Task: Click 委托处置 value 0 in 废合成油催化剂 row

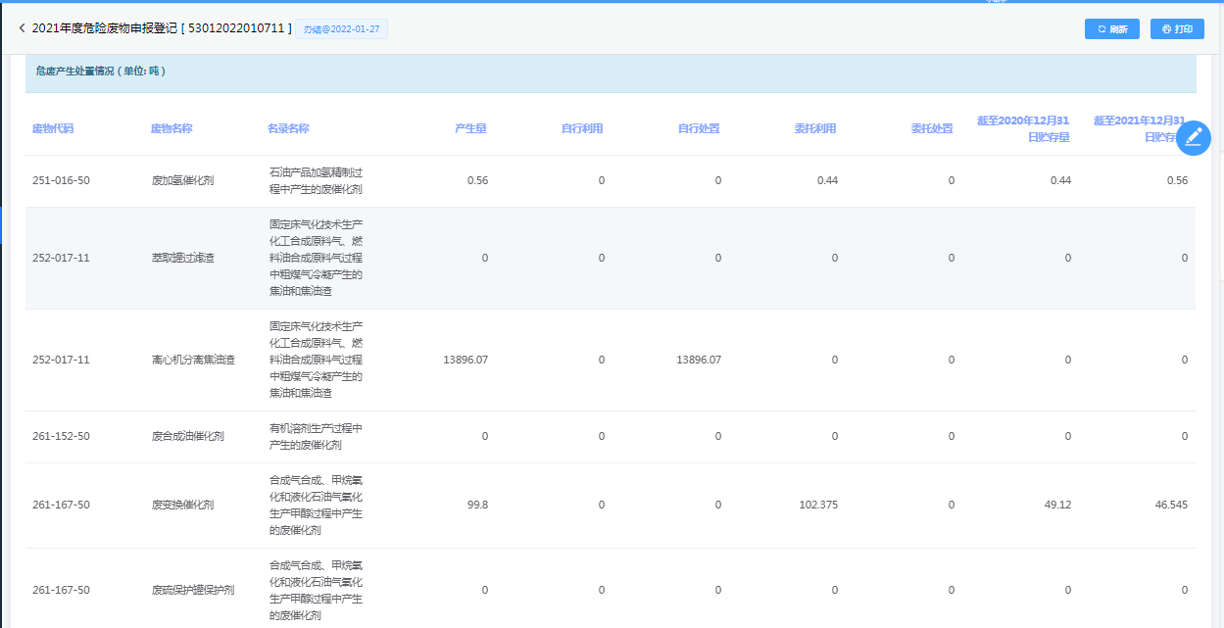Action: [x=952, y=436]
